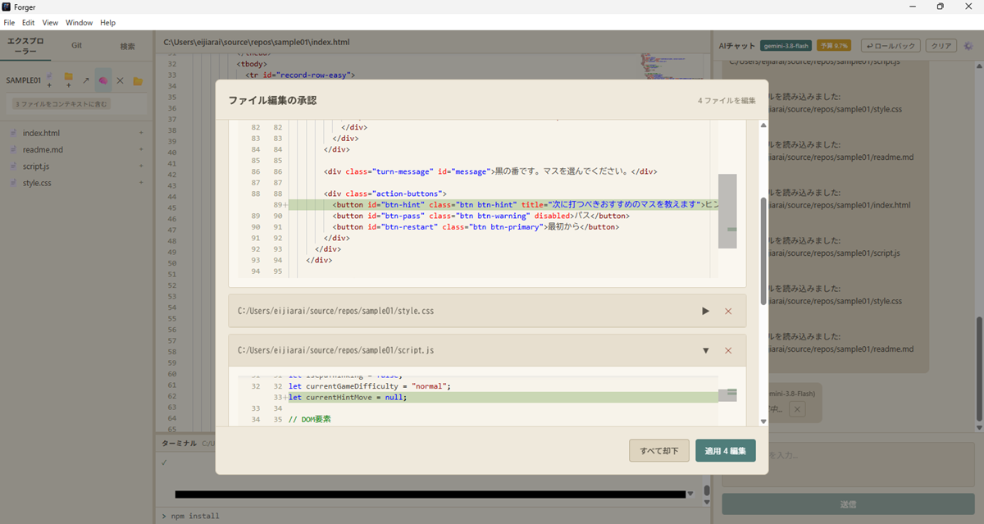The image size is (984, 524).
Task: Create a new folder in SAMPLE01
Action: point(69,80)
